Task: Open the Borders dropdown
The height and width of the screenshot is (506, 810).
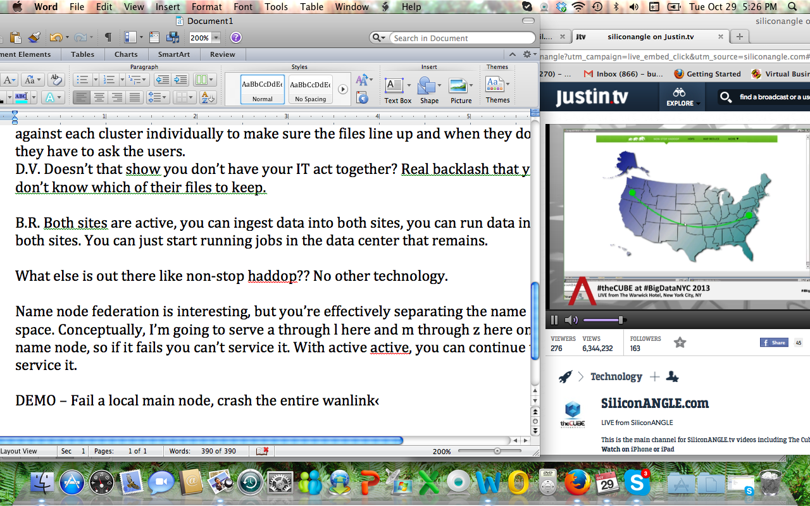Action: pos(184,97)
